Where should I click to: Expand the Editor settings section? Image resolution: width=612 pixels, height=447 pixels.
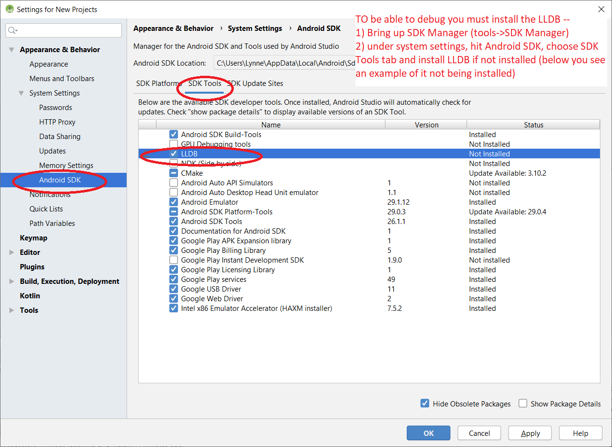click(x=12, y=252)
